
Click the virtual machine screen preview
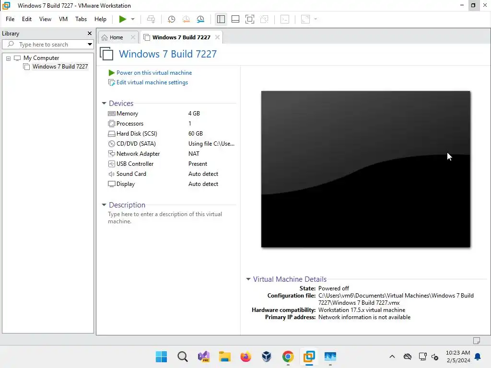pyautogui.click(x=365, y=169)
